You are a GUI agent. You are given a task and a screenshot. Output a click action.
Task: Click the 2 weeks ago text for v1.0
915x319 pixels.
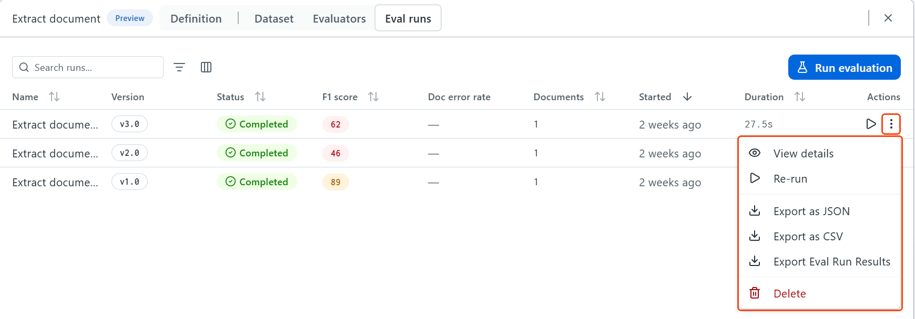(x=670, y=183)
